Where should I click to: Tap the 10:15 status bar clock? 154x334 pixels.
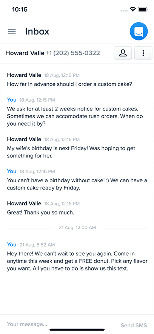(x=20, y=9)
